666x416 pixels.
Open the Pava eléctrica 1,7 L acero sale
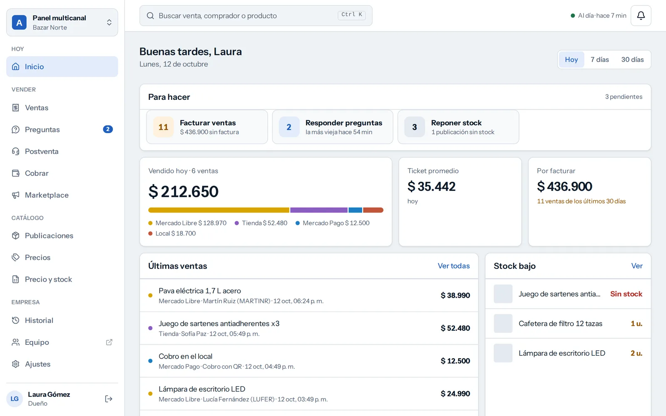click(309, 295)
